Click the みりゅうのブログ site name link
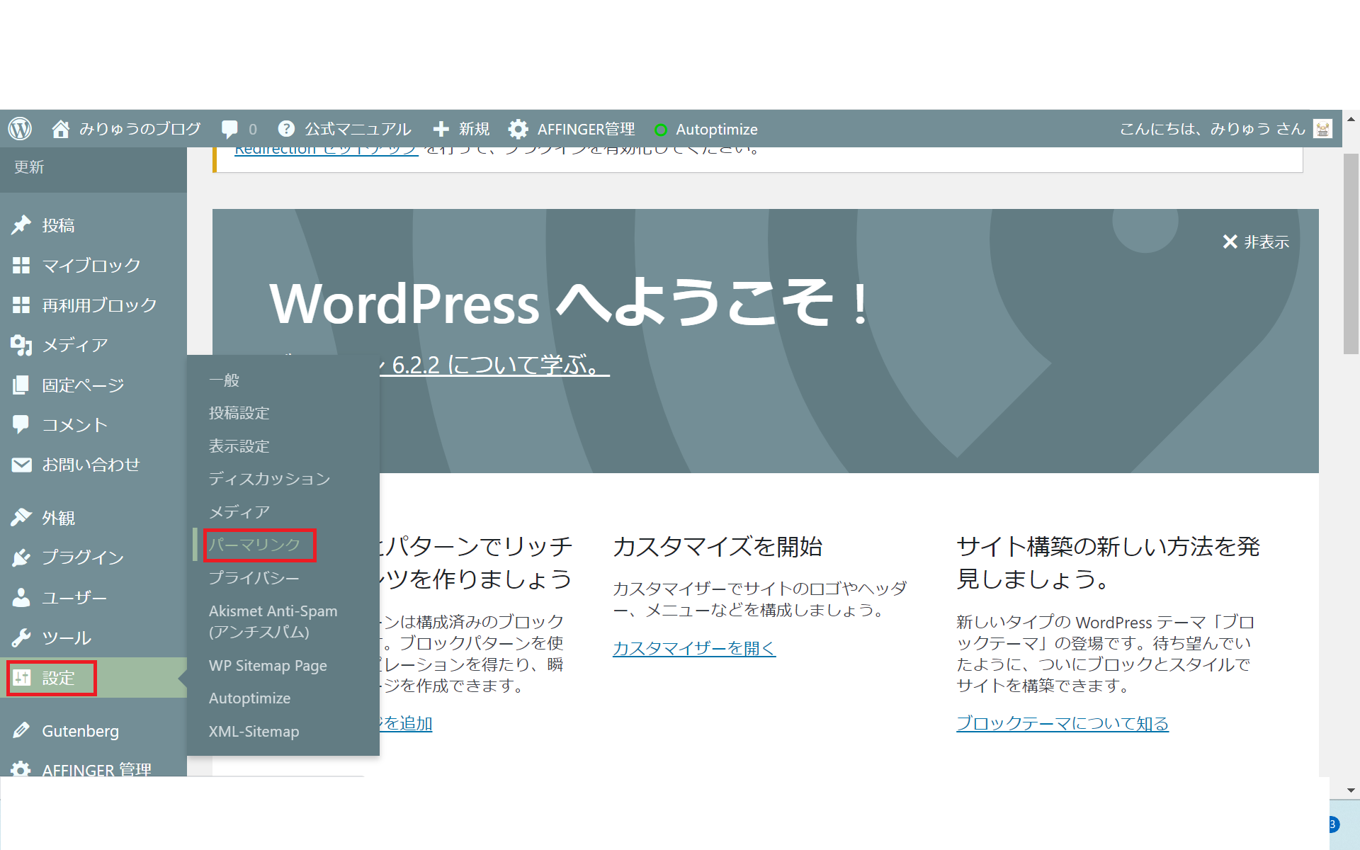The image size is (1360, 850). coord(140,129)
